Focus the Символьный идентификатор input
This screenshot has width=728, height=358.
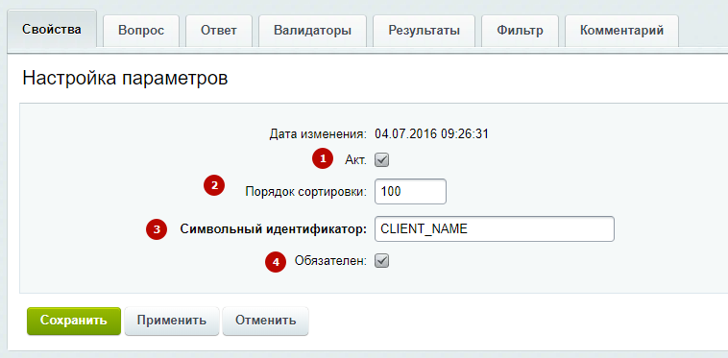[x=495, y=228]
